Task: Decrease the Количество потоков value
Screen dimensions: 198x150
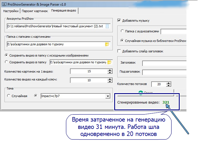Action: coord(169,85)
